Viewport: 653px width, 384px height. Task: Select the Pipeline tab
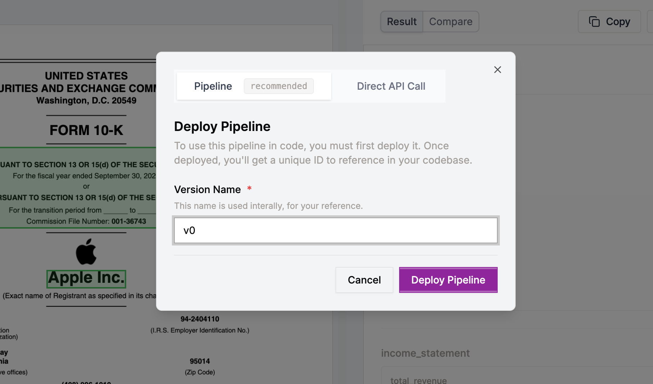tap(213, 86)
